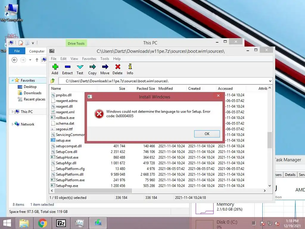Open the Edit menu in 7-Zip

63,59
